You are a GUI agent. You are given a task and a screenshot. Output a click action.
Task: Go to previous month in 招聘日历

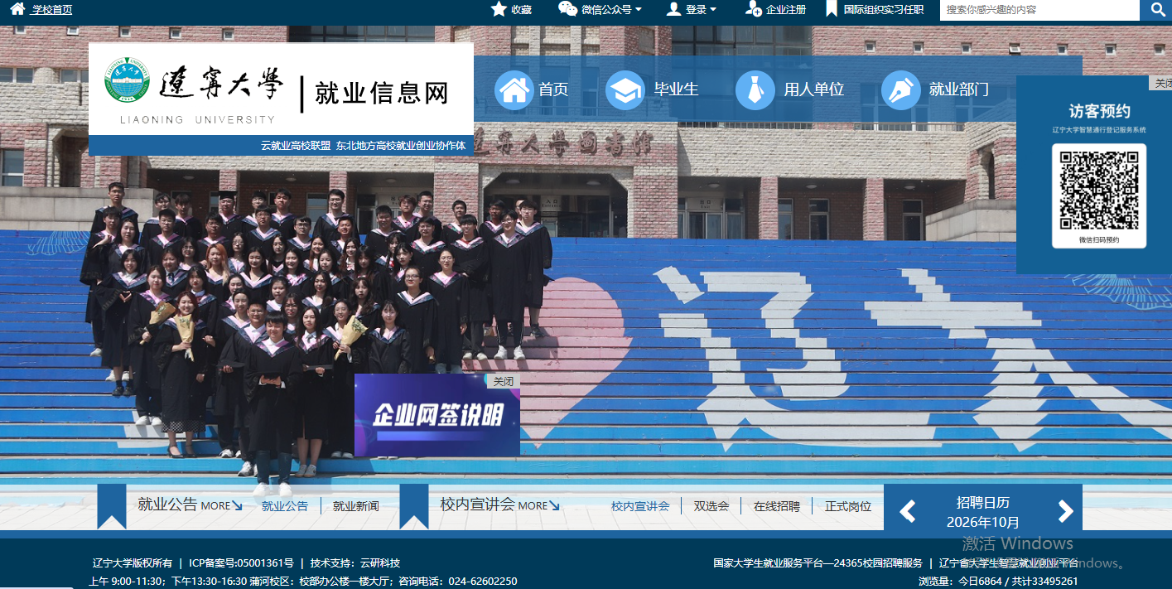(908, 512)
